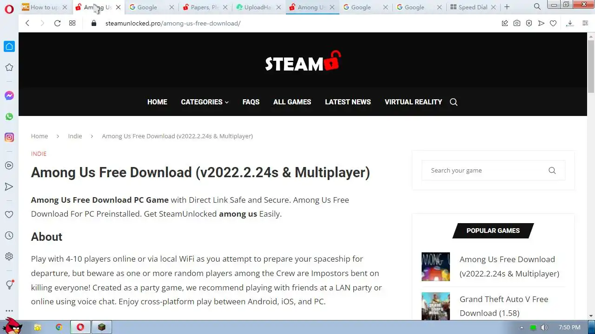
Task: Expand the CATEGORIES menu
Action: click(x=205, y=102)
